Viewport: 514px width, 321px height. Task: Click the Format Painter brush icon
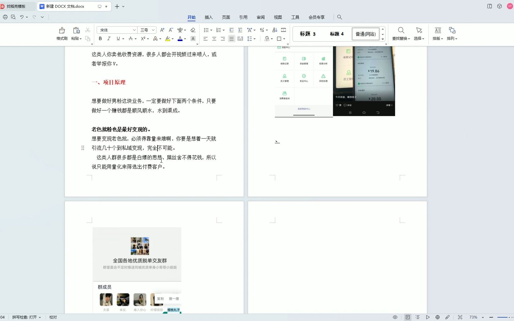[x=62, y=30]
